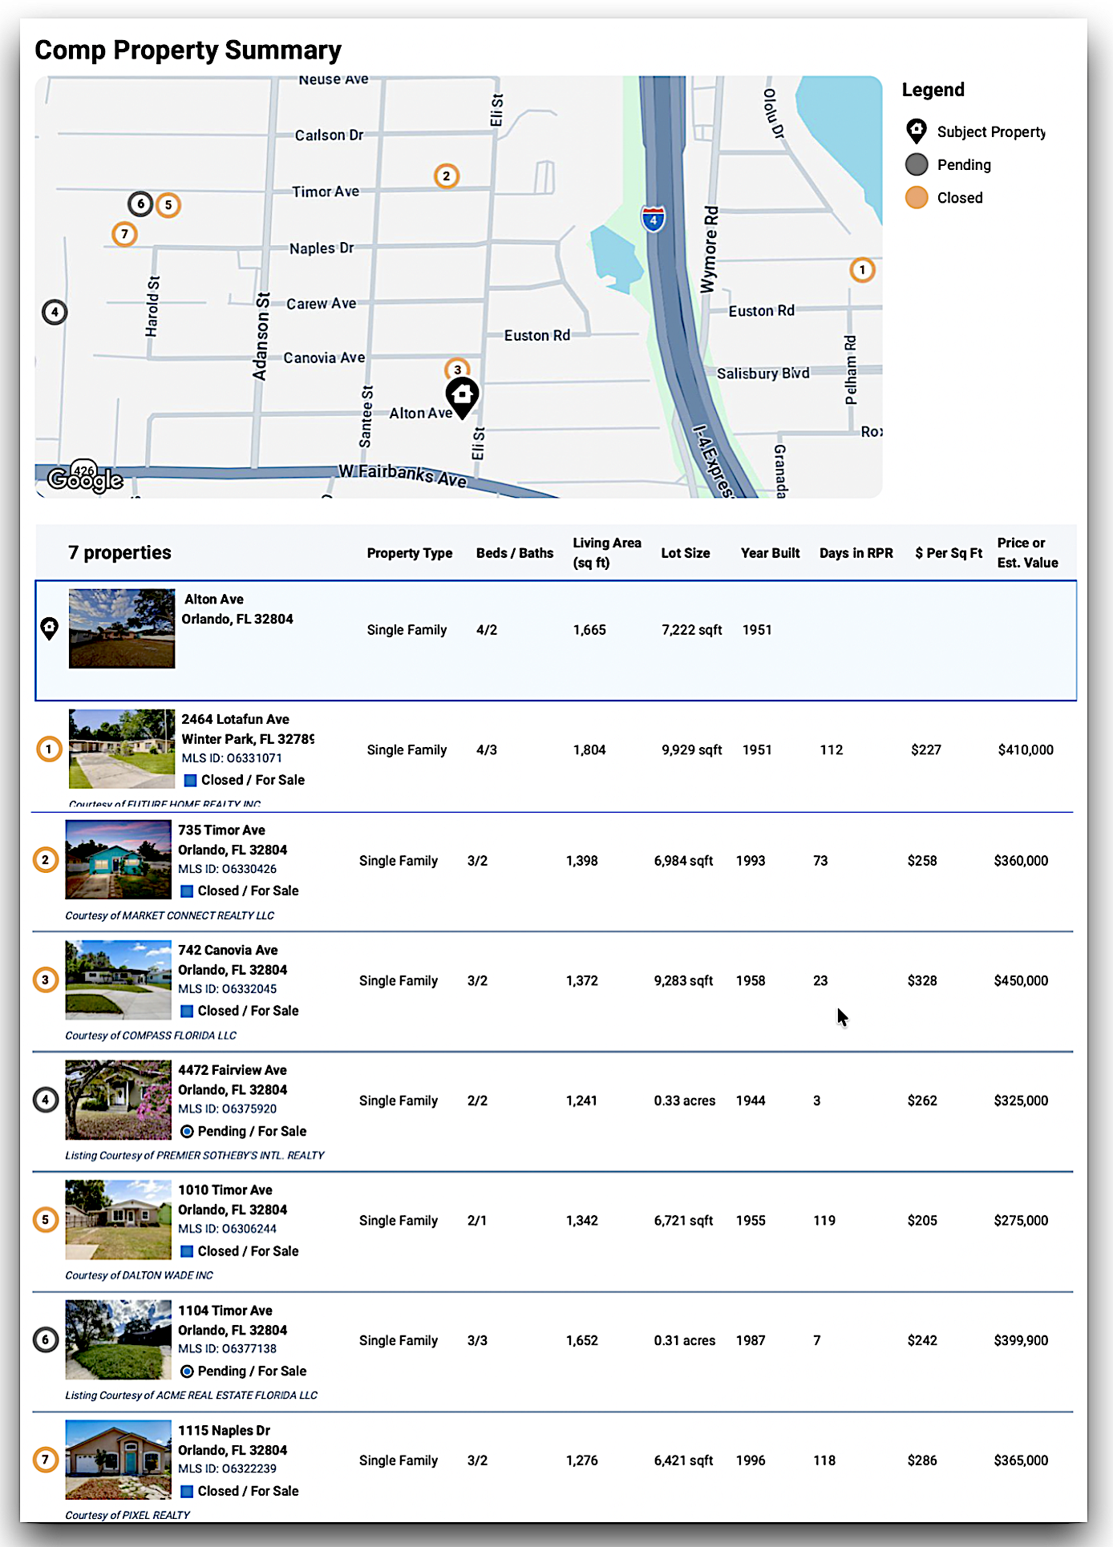Click the Pending gray swatch in the legend
The height and width of the screenshot is (1547, 1113).
click(x=917, y=165)
